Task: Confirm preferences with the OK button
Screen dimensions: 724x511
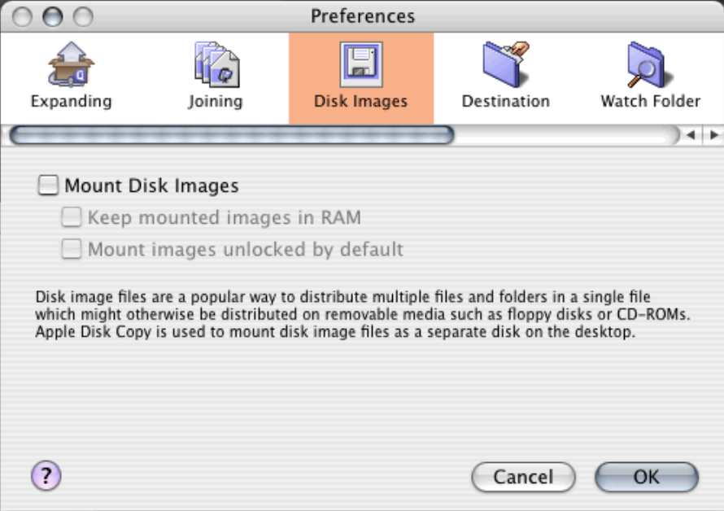Action: [646, 477]
